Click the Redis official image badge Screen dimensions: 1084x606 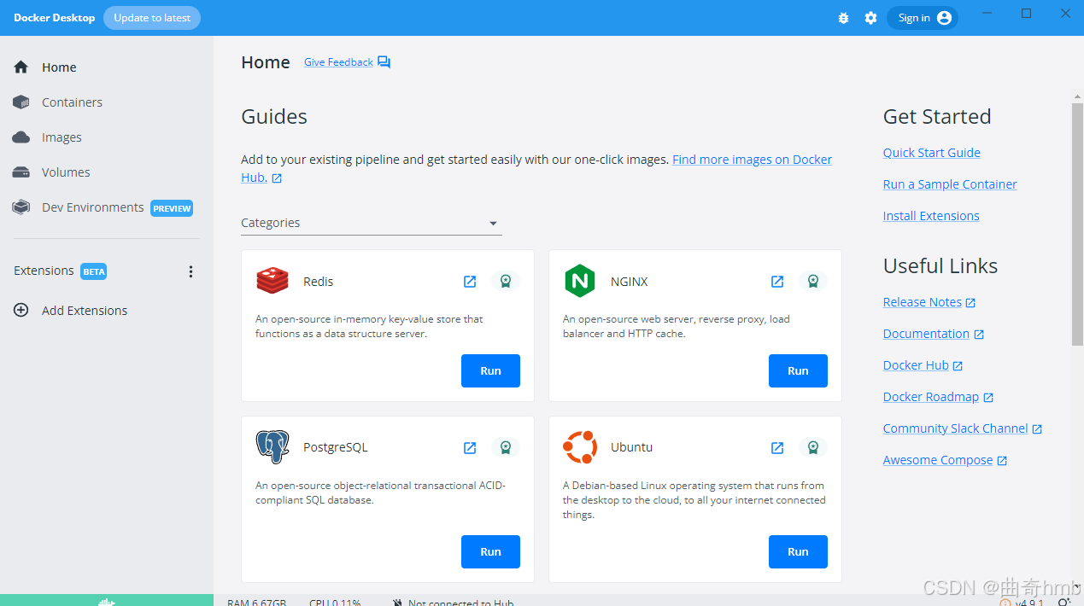(x=506, y=281)
